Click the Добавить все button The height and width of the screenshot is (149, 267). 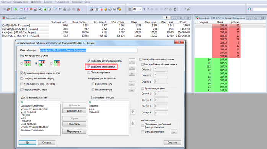click(74, 111)
